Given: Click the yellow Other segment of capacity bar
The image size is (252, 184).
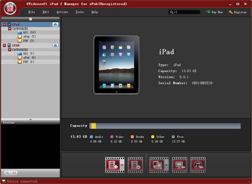Looking at the screenshot, I should click(94, 126).
